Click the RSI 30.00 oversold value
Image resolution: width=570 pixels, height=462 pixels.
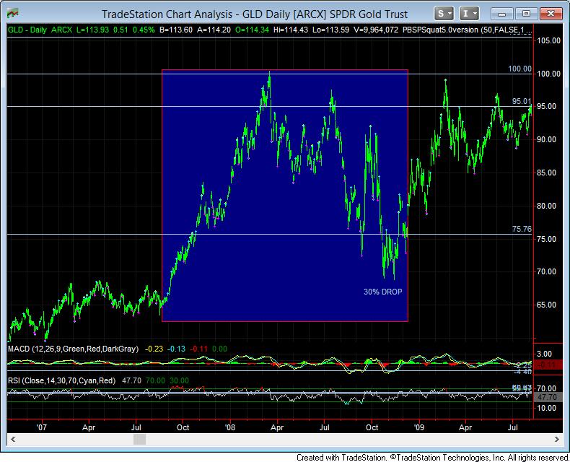coord(179,380)
